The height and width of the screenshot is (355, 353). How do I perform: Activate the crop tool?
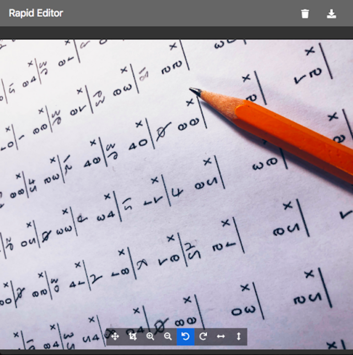132,336
